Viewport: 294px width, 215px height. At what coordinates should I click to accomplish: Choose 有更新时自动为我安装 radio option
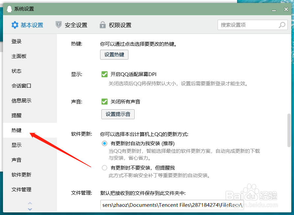(104, 144)
